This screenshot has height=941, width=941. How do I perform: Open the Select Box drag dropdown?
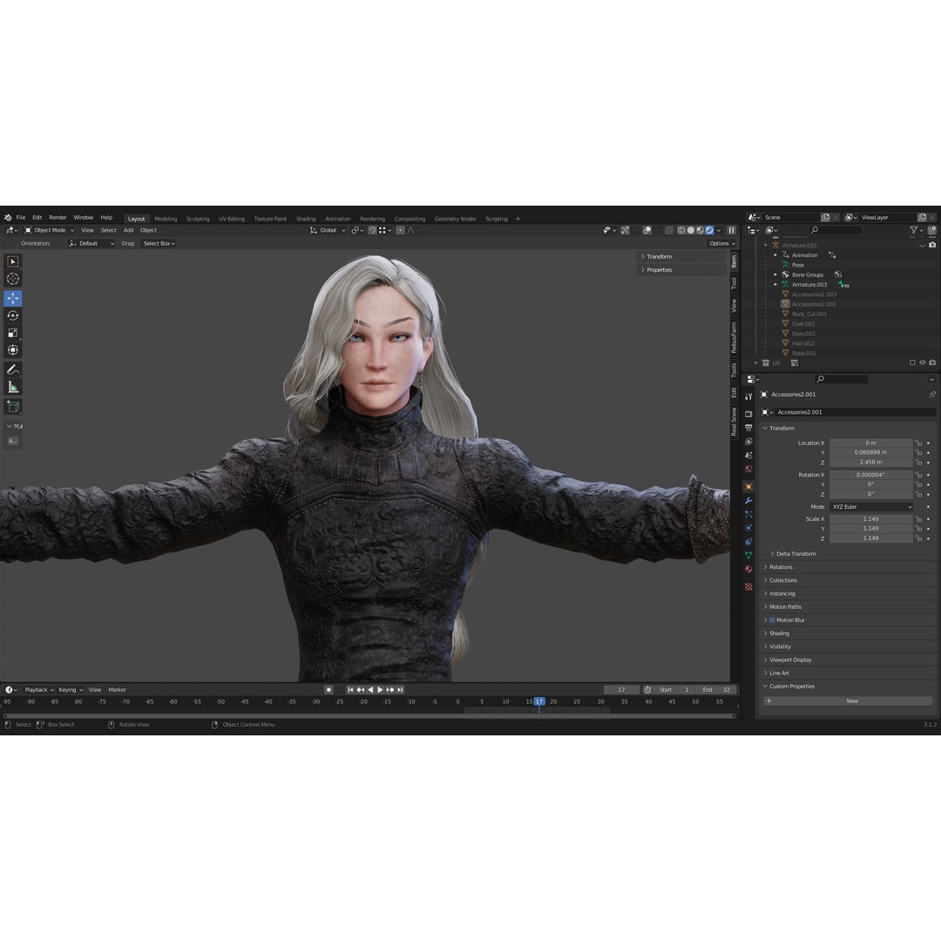click(x=159, y=244)
